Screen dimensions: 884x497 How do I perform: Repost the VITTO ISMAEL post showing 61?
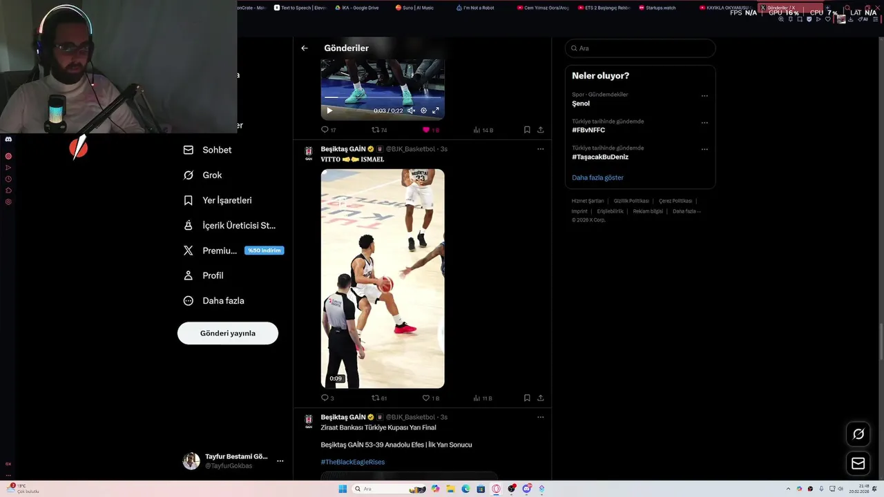click(379, 398)
